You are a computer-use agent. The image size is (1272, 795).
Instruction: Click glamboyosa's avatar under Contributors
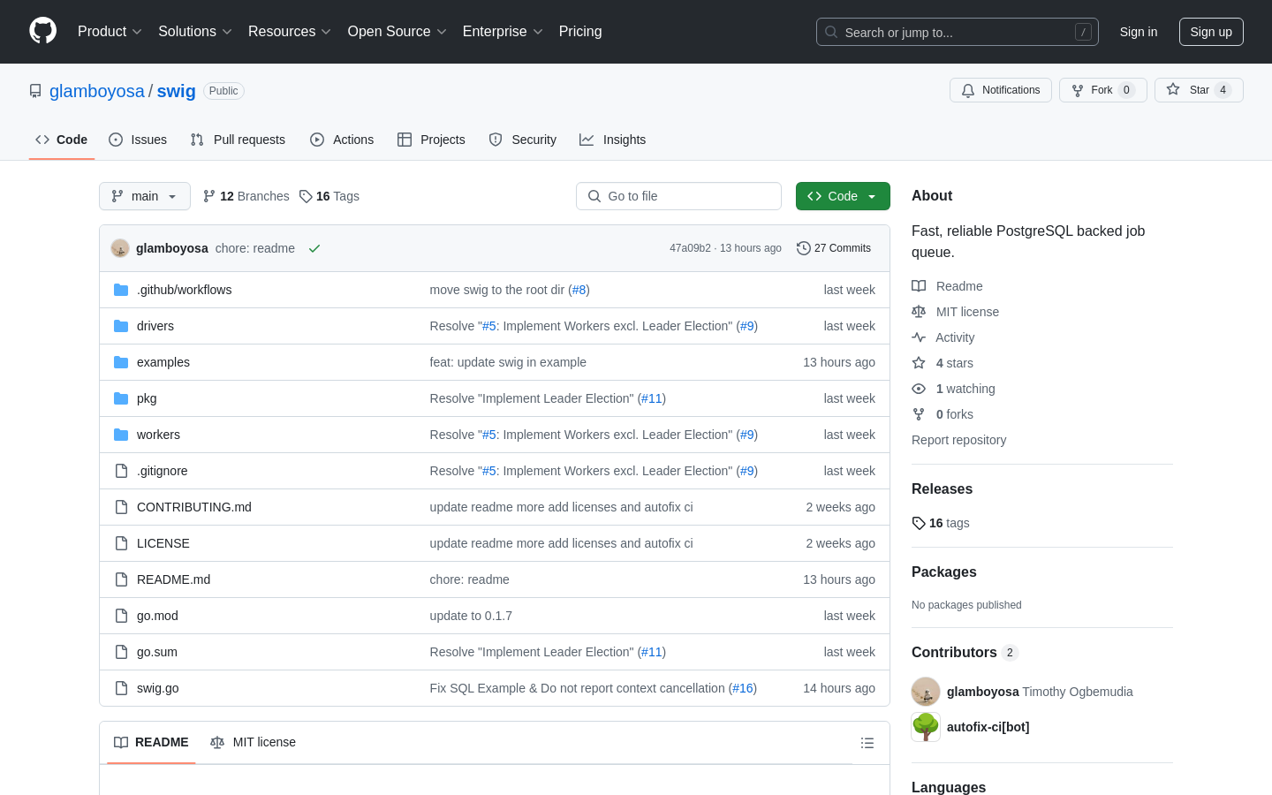point(926,692)
